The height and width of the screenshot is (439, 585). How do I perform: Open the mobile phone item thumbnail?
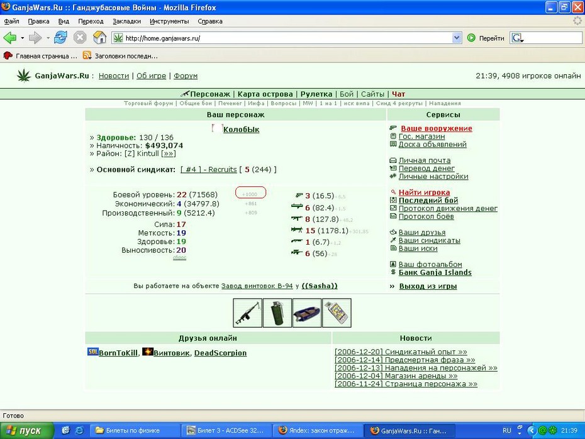(337, 313)
